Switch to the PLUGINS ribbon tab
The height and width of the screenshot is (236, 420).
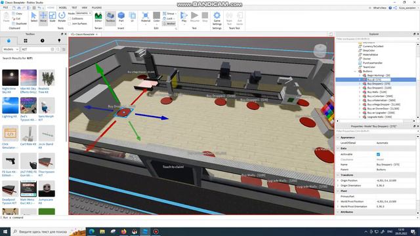coord(96,8)
